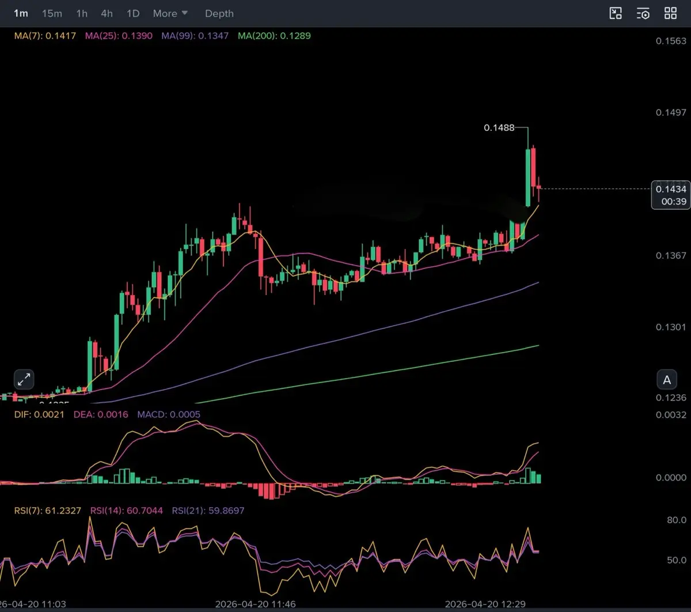Click the 0.1497 price axis label

[x=671, y=112]
